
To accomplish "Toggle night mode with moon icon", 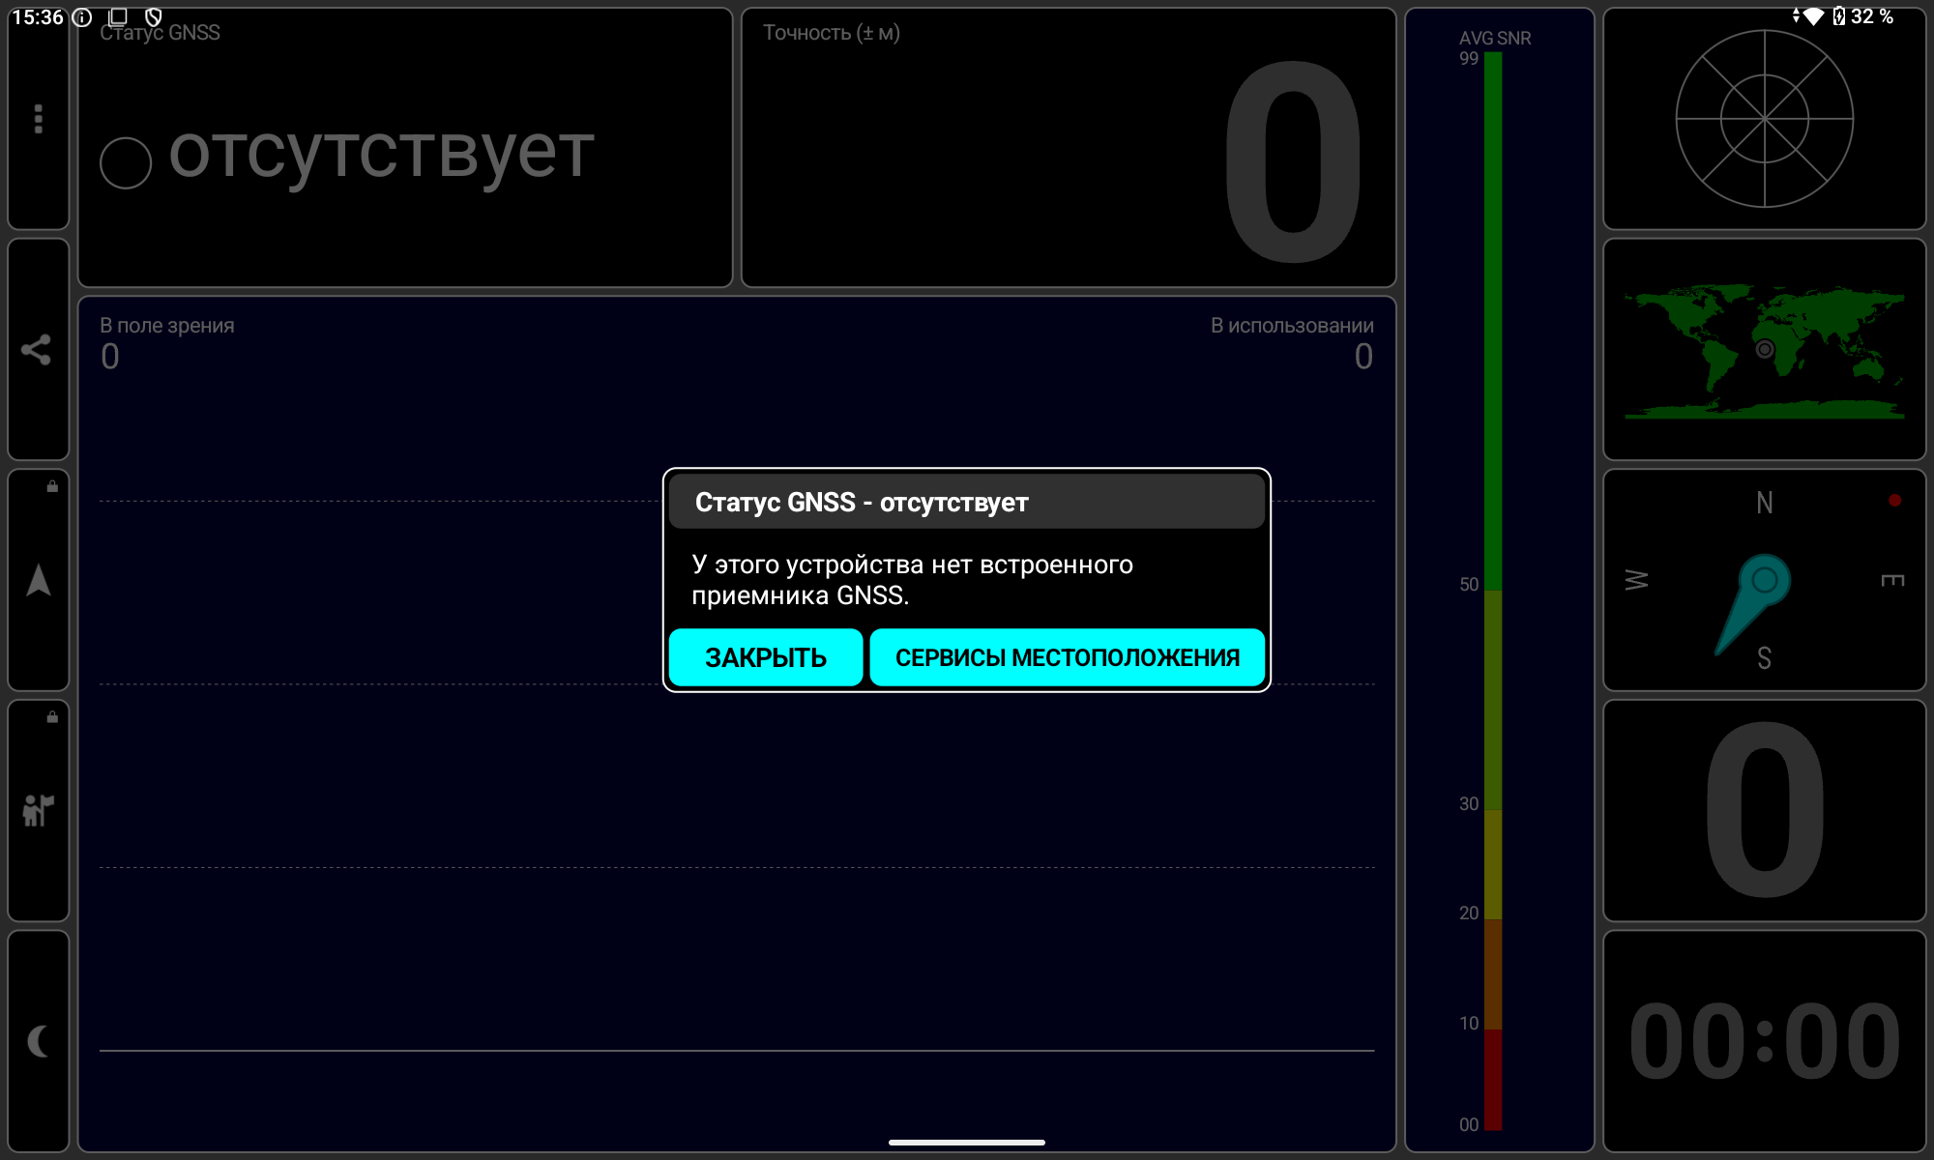I will (x=38, y=1041).
